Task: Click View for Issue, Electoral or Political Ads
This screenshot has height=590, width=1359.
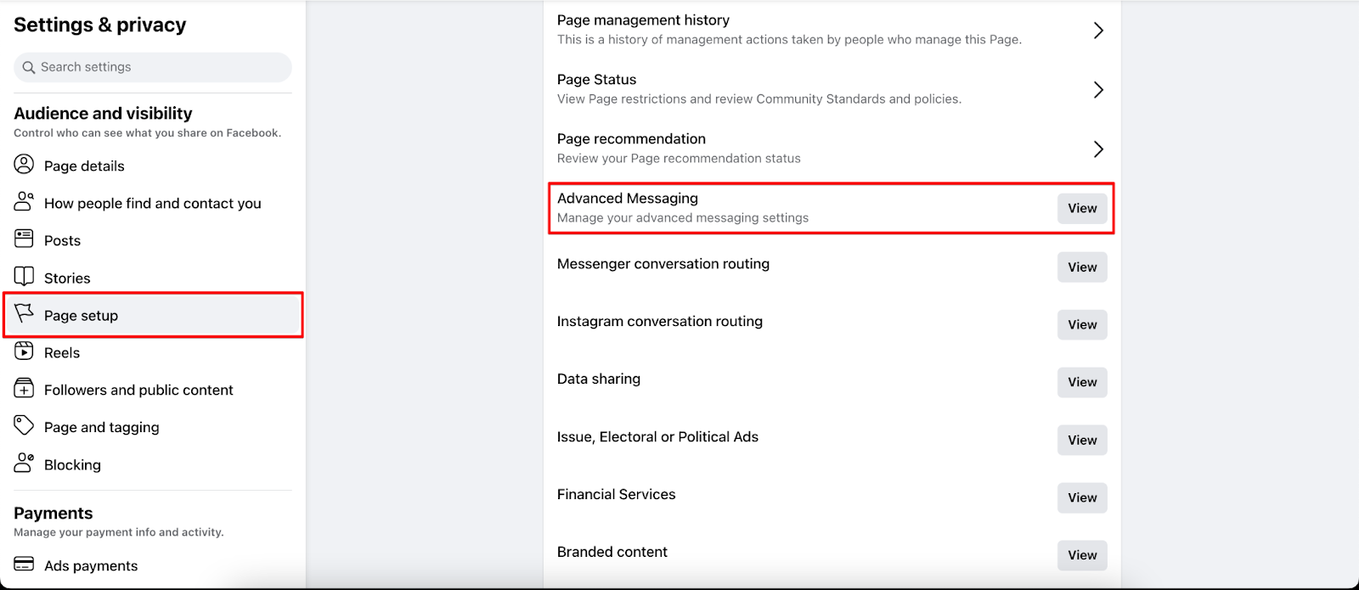Action: (x=1082, y=440)
